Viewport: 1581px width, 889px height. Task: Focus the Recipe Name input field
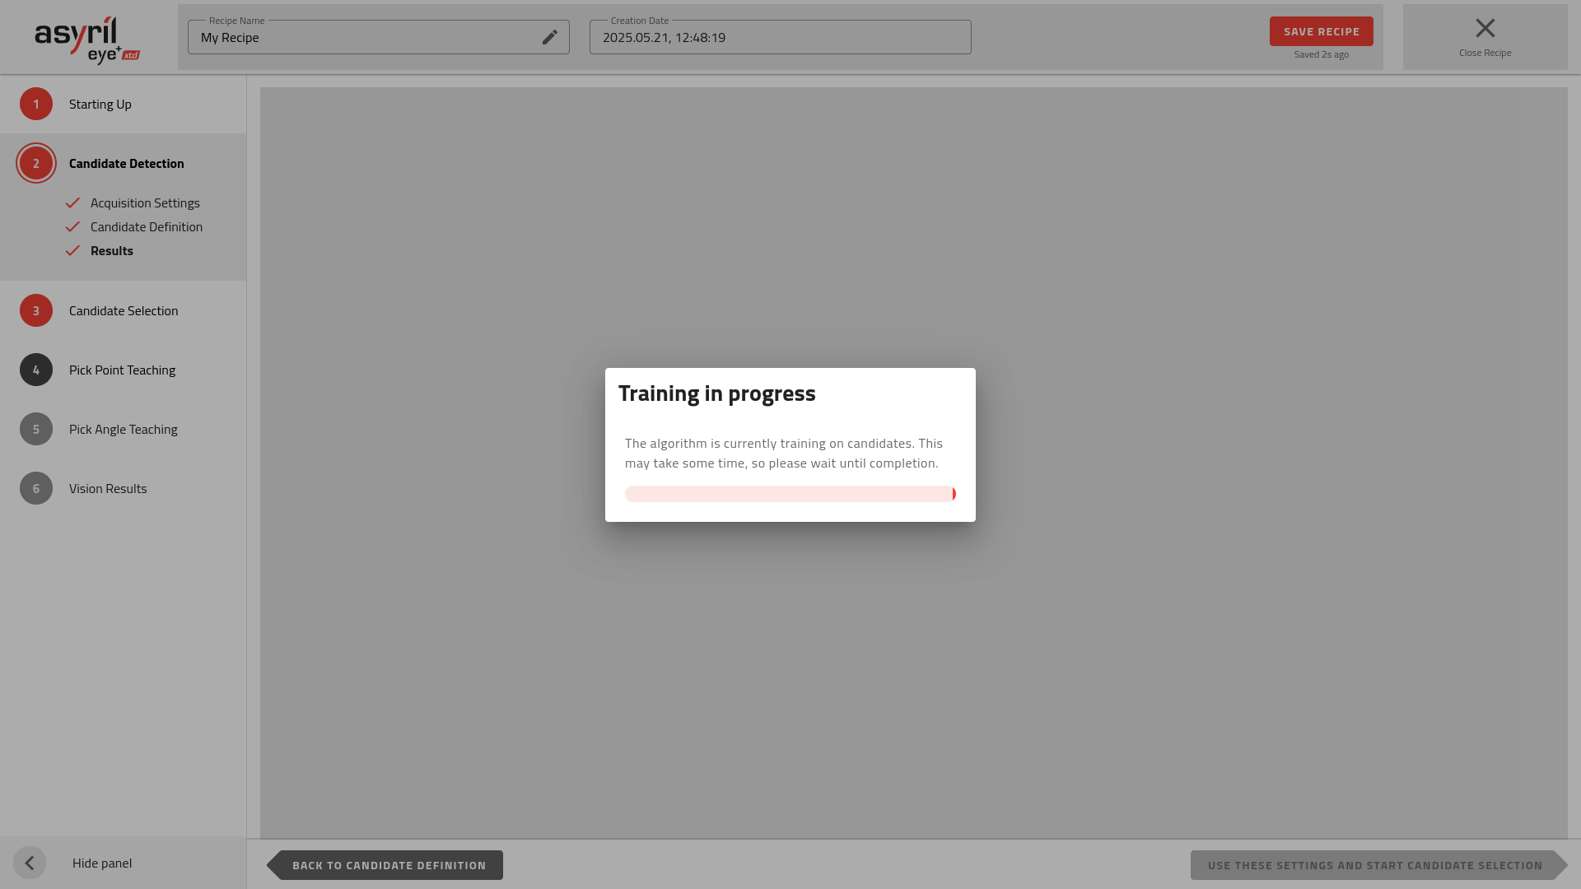379,37
